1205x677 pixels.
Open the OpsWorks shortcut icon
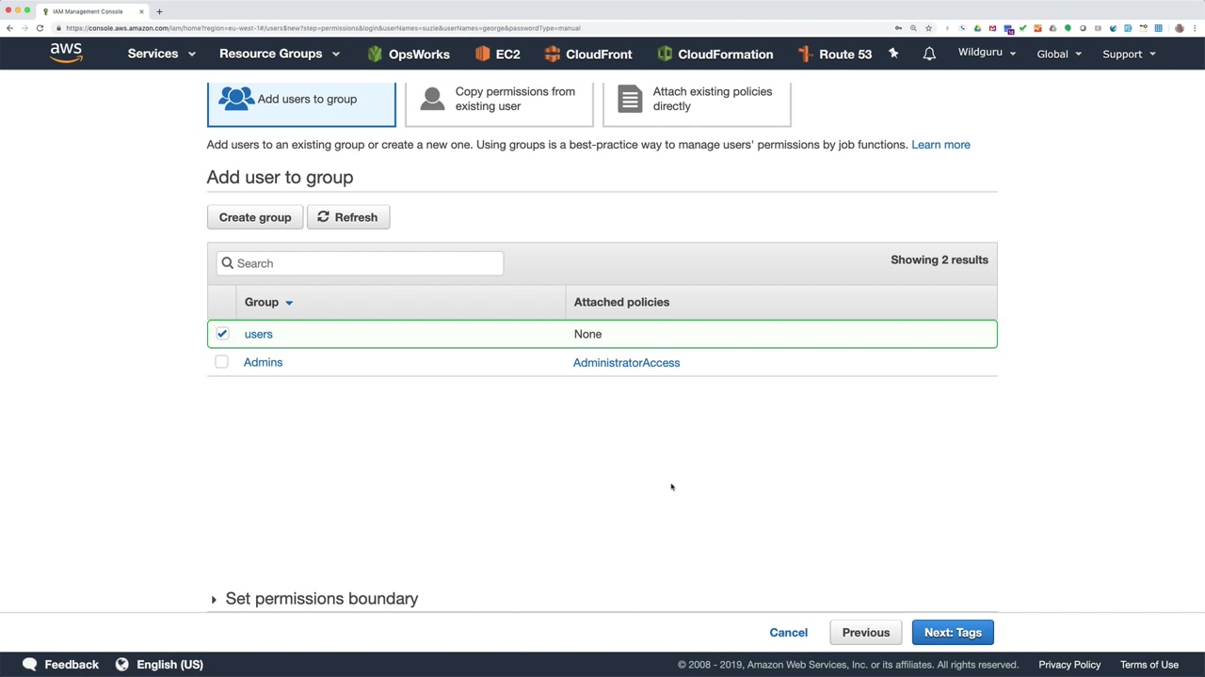pyautogui.click(x=375, y=54)
